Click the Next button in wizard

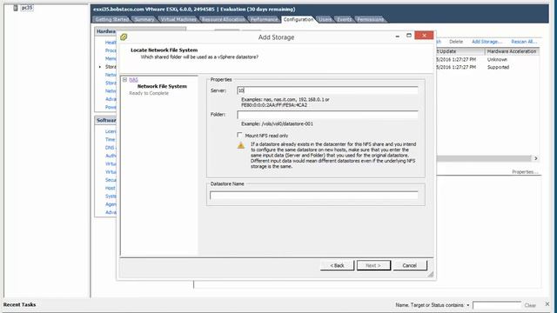[x=373, y=265]
